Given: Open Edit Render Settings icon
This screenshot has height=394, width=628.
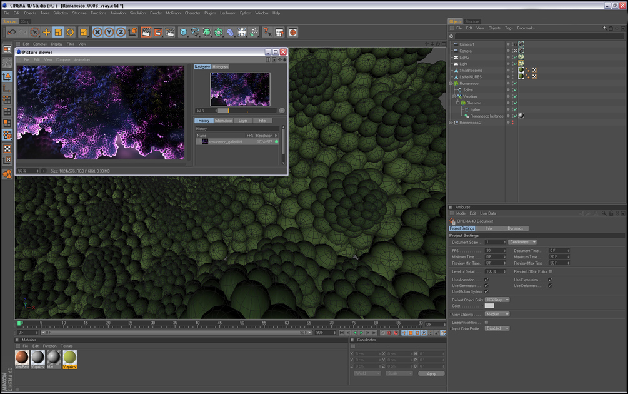Looking at the screenshot, I should 170,32.
